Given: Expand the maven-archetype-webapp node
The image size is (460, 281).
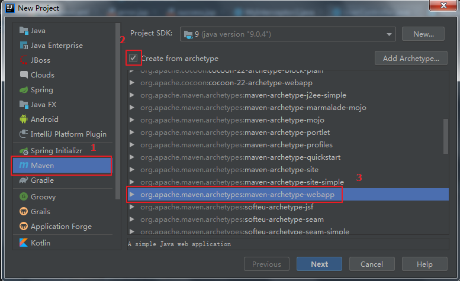Looking at the screenshot, I should point(132,194).
